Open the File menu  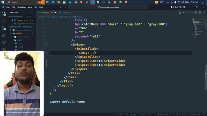8,7
